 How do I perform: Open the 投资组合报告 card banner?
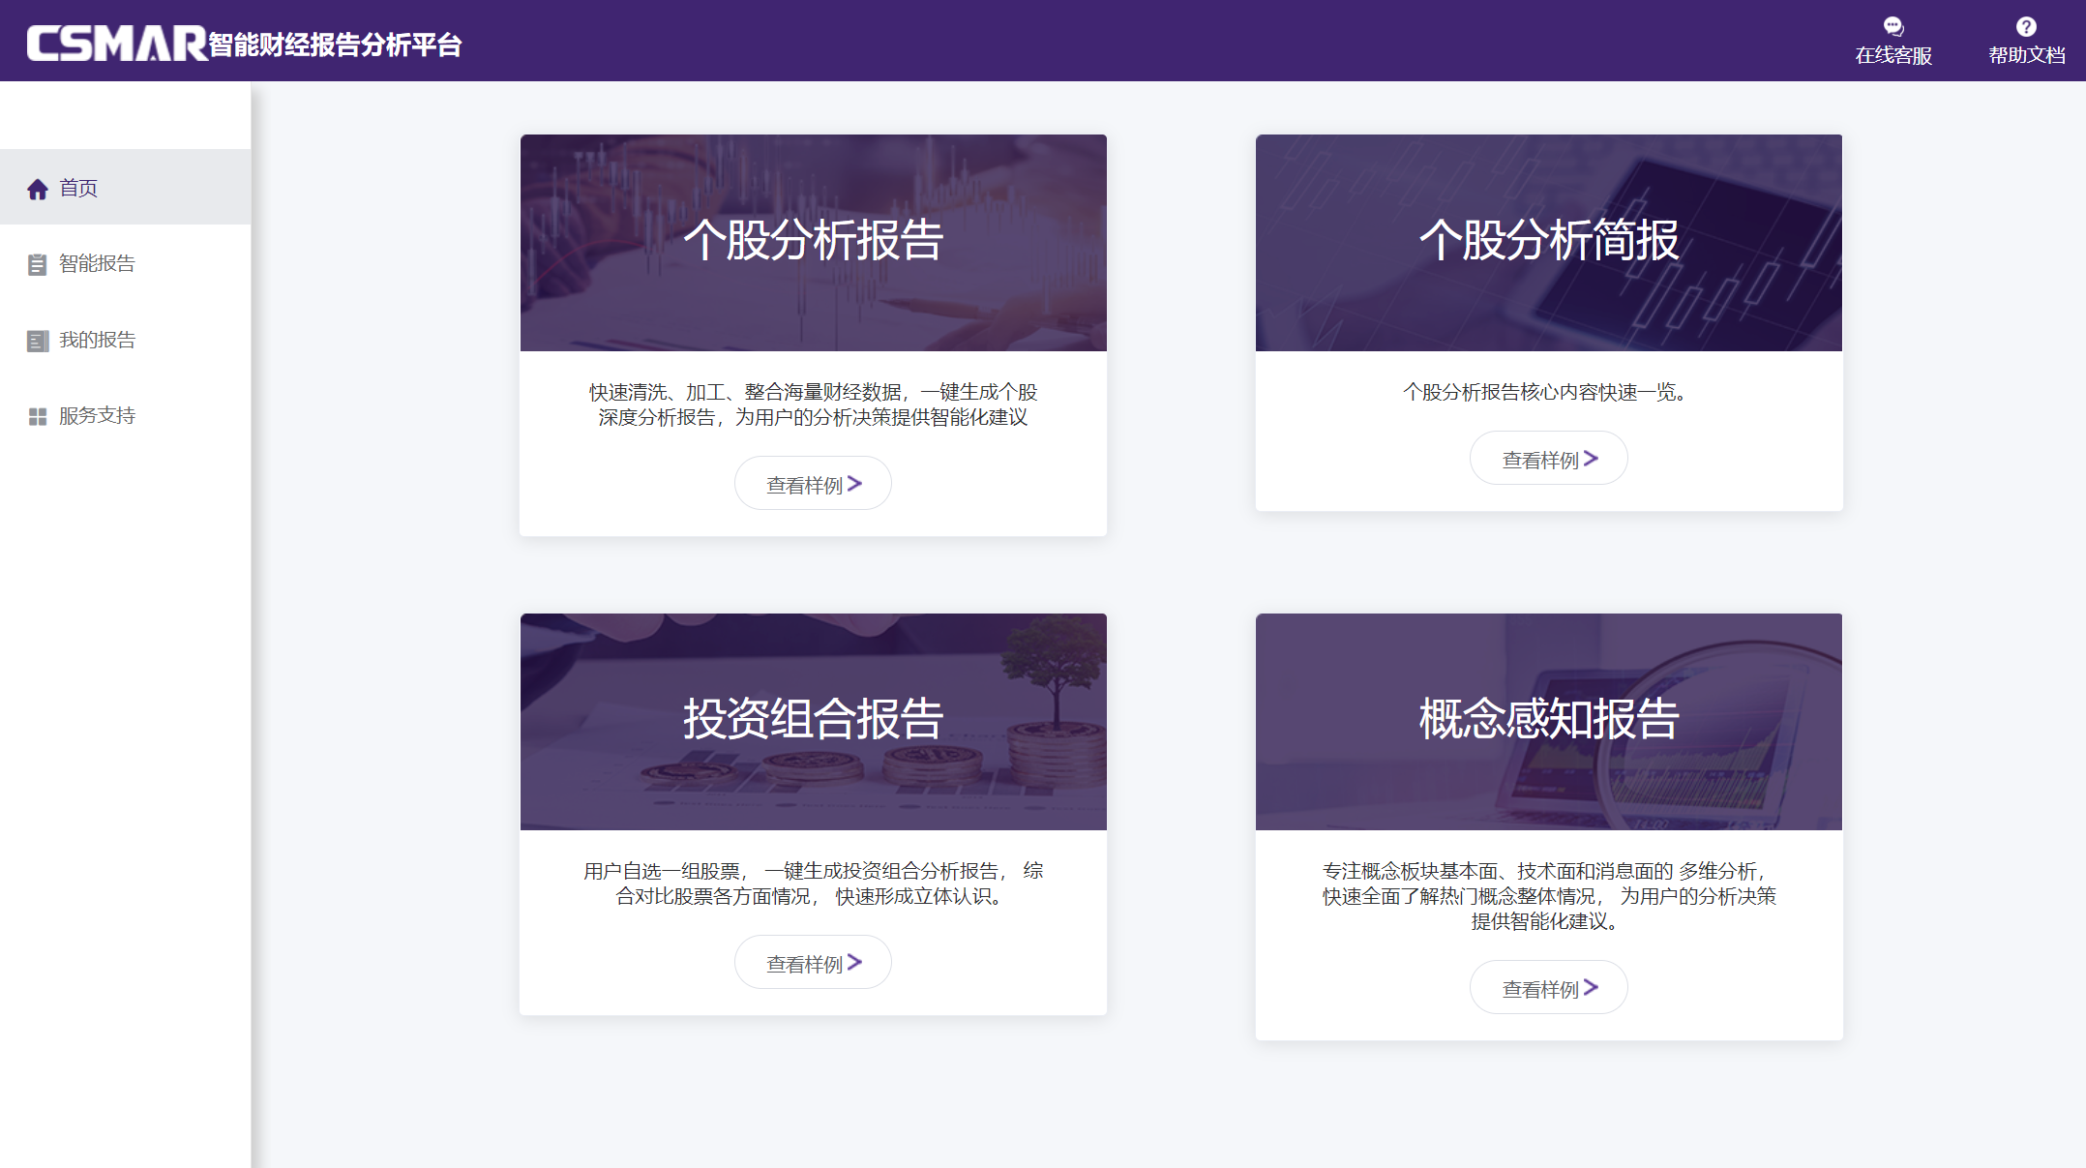click(814, 722)
